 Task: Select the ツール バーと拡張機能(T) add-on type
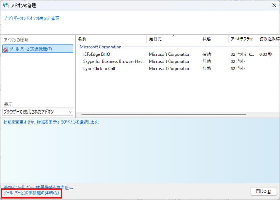[x=38, y=49]
